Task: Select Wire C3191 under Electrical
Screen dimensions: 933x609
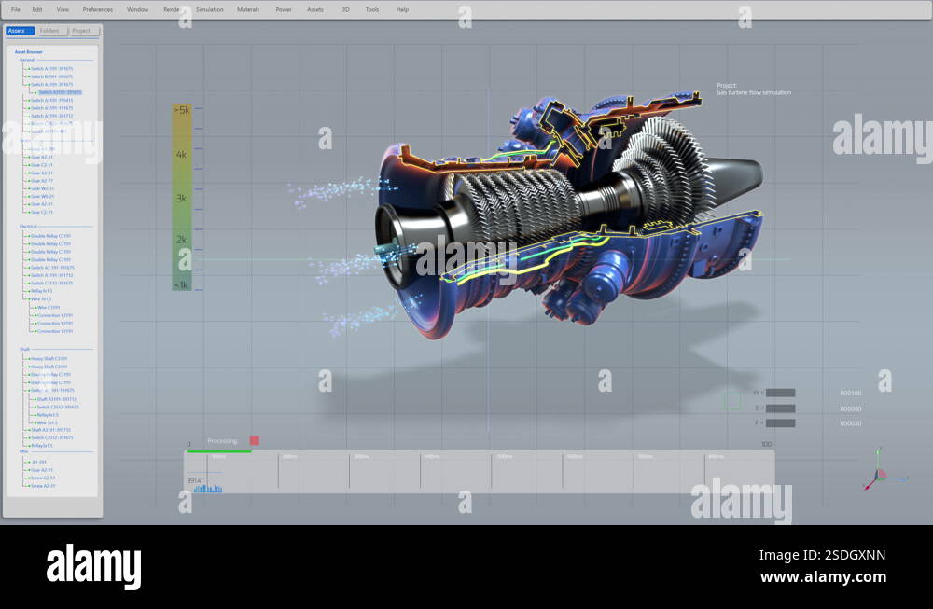Action: point(49,308)
